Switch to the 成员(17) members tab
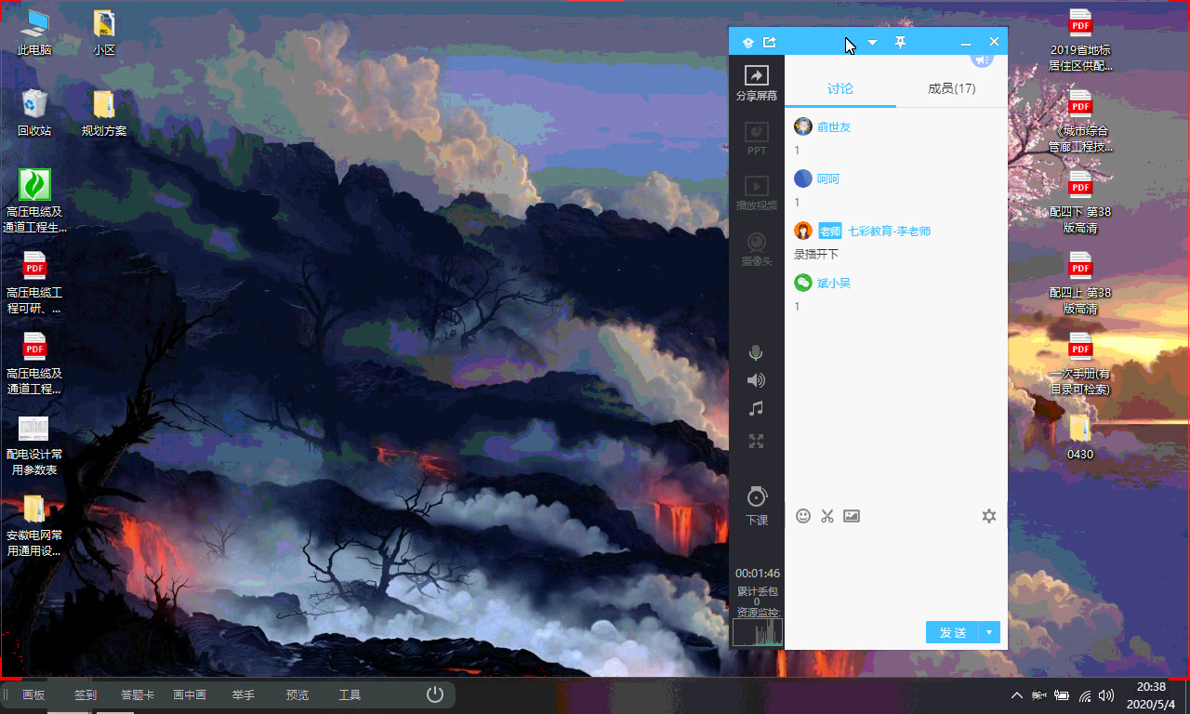Screen dimensions: 1190x714 [x=952, y=88]
